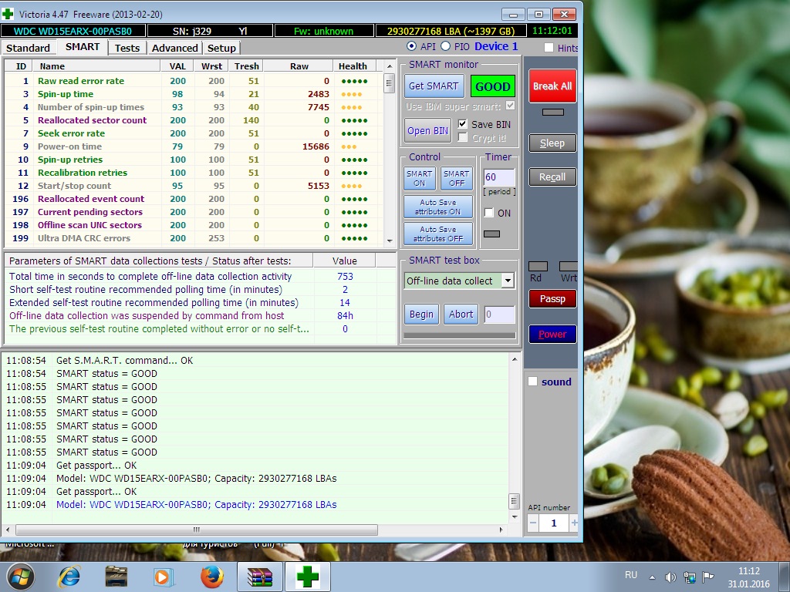Click the Victoria title bar cross icon
Screen dimensions: 790x592
(8, 14)
